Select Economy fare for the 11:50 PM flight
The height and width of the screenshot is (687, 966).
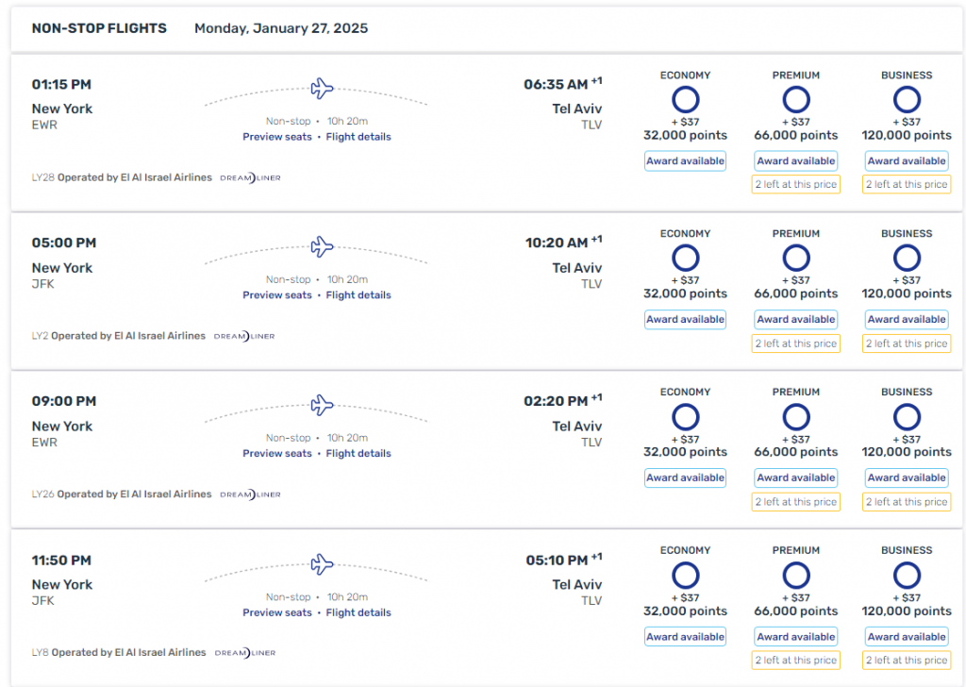[685, 575]
